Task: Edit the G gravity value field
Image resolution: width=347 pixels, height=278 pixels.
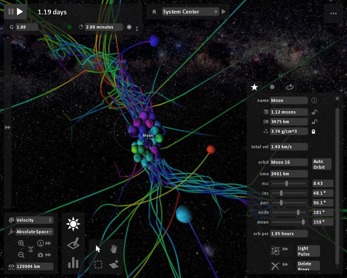Action: click(27, 27)
